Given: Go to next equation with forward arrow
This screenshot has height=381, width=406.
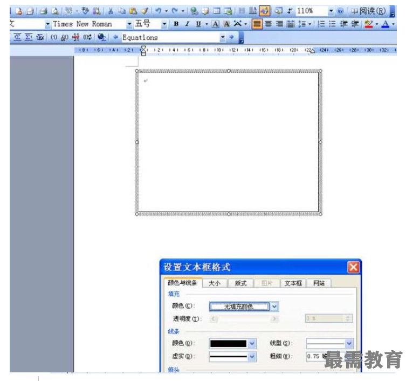Looking at the screenshot, I should point(231,37).
